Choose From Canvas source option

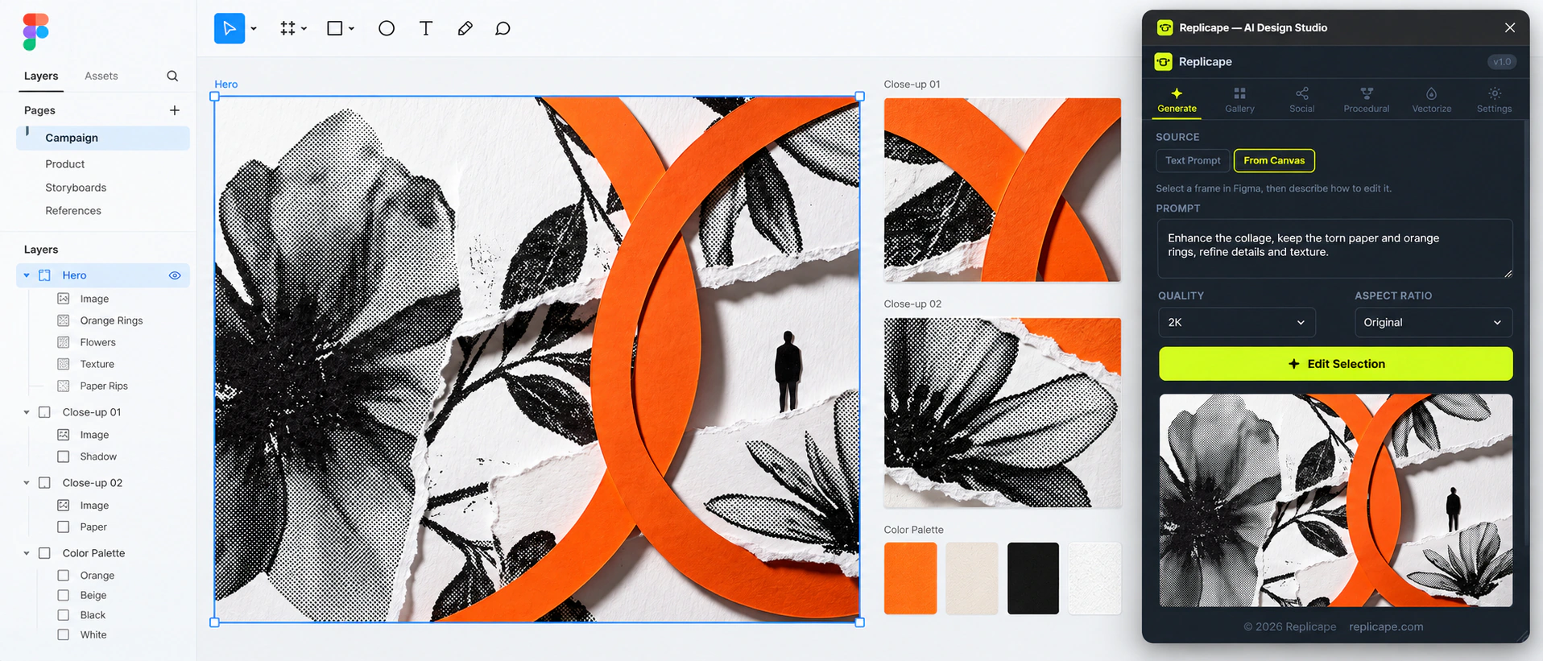1274,160
